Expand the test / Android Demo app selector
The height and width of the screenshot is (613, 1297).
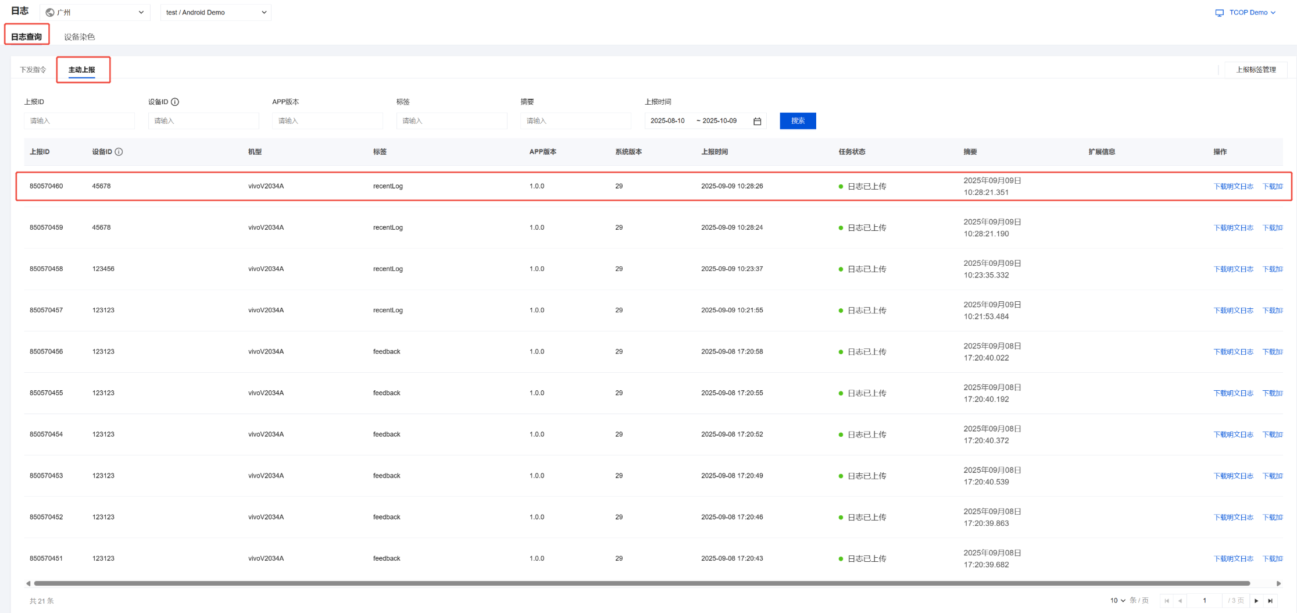[216, 12]
